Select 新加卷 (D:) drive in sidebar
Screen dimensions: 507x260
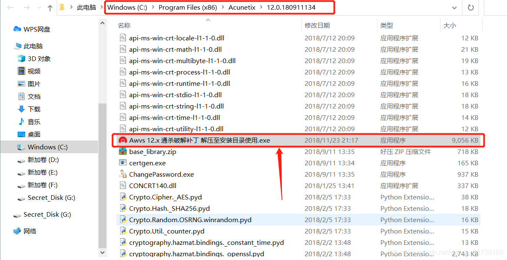[43, 160]
